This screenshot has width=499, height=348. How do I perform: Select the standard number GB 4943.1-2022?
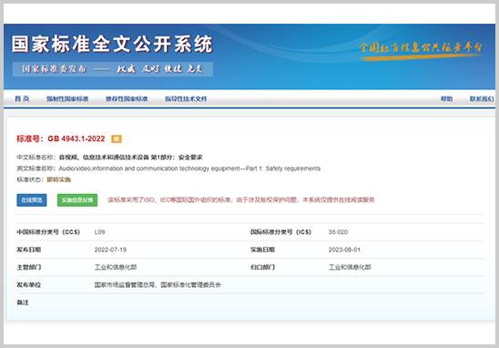tap(76, 138)
